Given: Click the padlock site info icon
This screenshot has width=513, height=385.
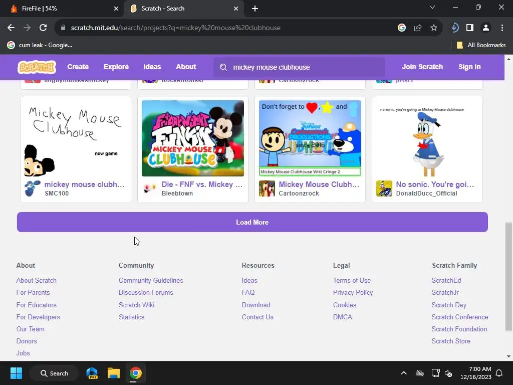Looking at the screenshot, I should 63,28.
